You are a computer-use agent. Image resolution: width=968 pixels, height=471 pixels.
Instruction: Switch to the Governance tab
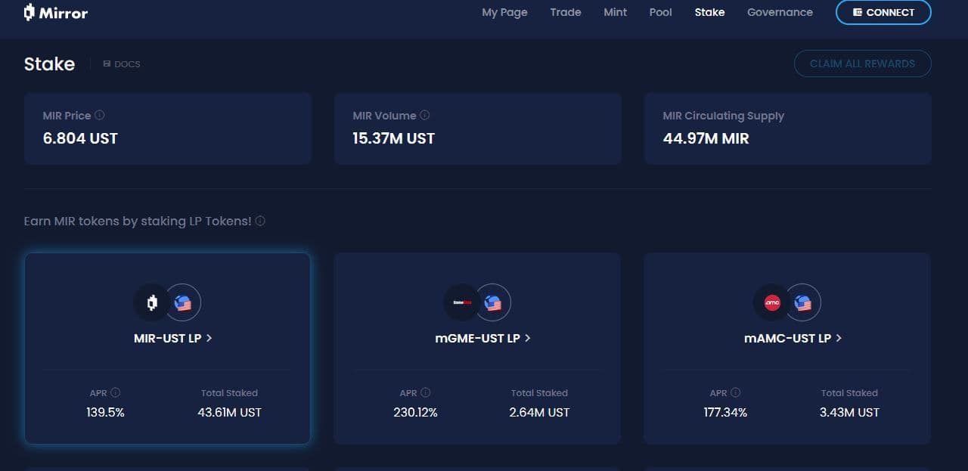(x=780, y=12)
